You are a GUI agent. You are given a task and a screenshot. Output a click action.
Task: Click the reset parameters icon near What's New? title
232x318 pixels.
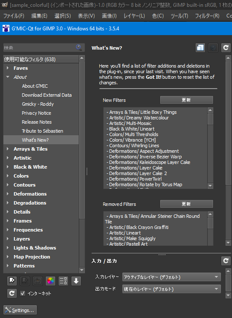pos(226,48)
